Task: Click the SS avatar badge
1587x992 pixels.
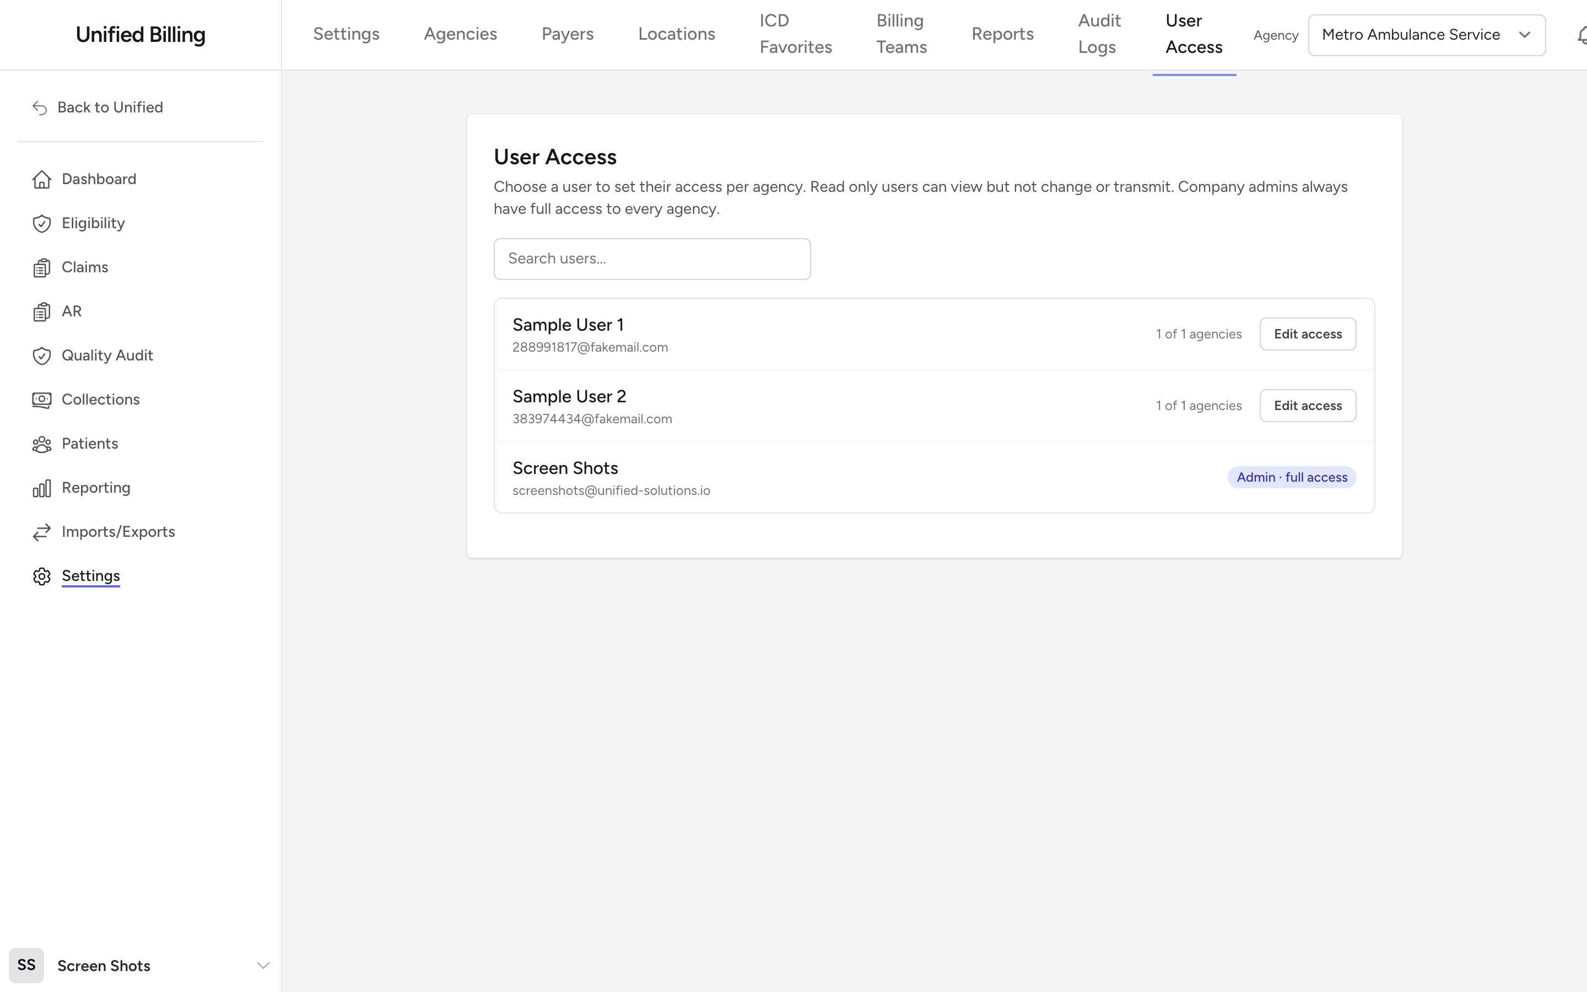Action: (26, 965)
